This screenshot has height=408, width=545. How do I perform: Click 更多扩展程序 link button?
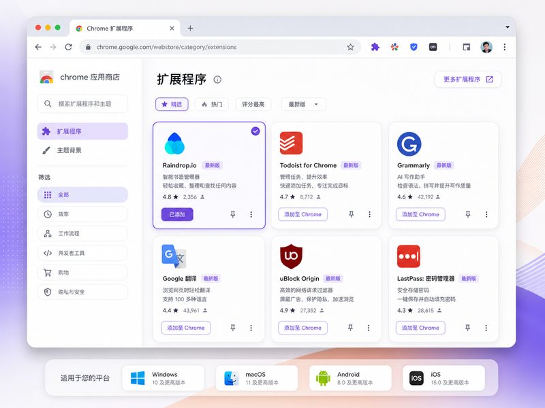point(468,80)
